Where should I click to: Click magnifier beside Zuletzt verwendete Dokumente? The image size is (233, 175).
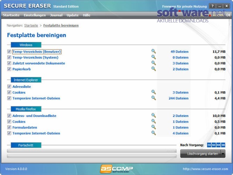(153, 63)
